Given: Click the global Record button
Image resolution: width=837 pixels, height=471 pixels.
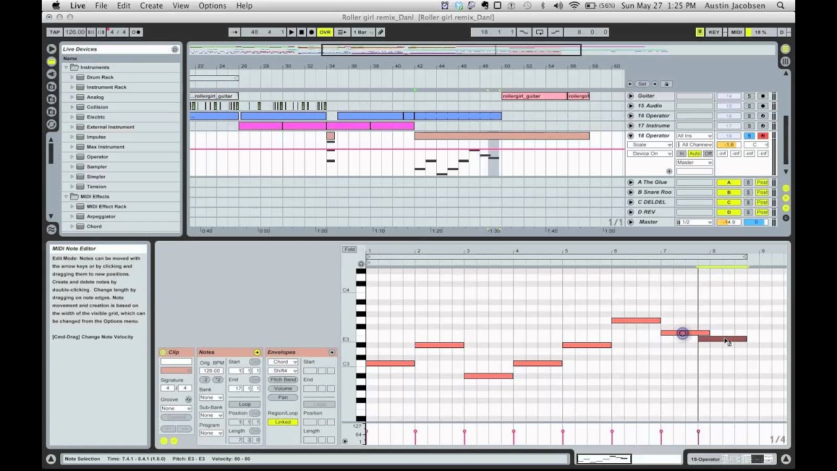Looking at the screenshot, I should pos(311,32).
